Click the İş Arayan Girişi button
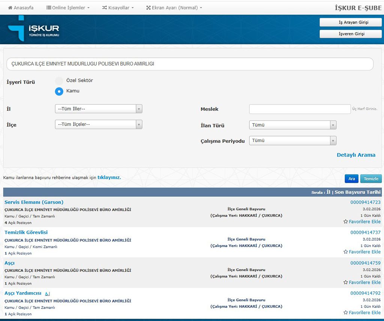384x321 pixels. point(351,22)
